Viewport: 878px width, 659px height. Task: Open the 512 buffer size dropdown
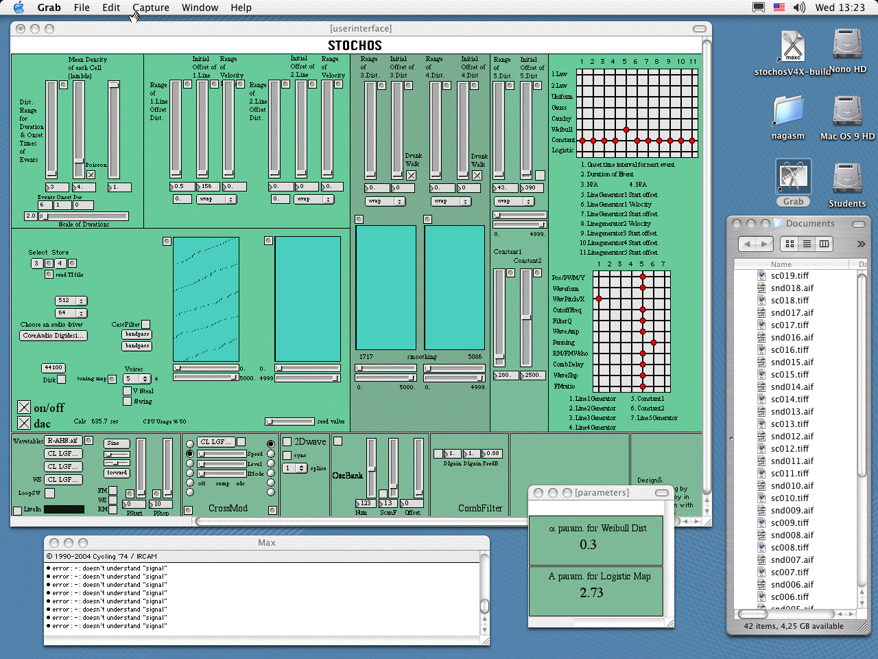coord(71,301)
